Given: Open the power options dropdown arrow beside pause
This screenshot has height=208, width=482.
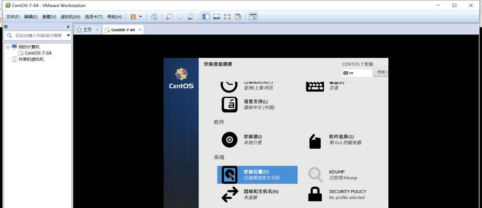Looking at the screenshot, I should tap(141, 17).
